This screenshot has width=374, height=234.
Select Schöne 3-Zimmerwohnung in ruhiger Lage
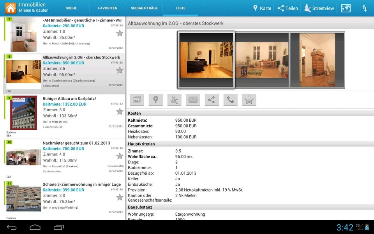click(x=81, y=184)
